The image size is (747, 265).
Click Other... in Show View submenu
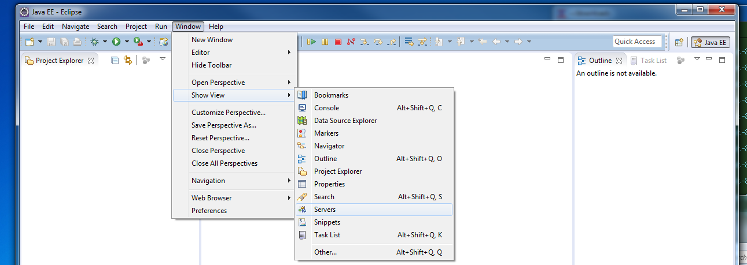tap(325, 252)
